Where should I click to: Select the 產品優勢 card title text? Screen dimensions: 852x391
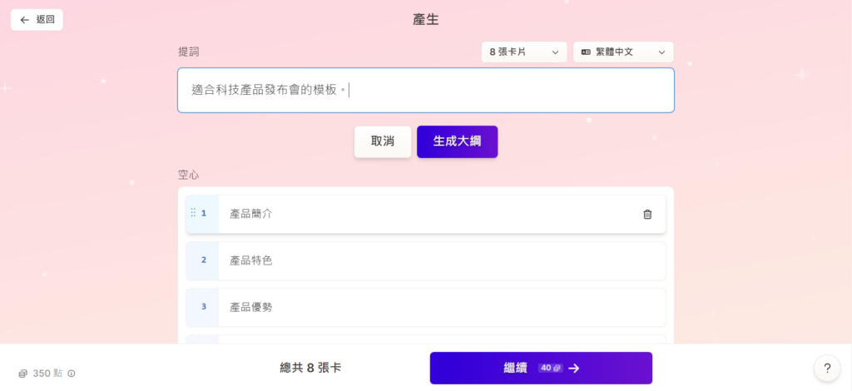click(x=251, y=307)
